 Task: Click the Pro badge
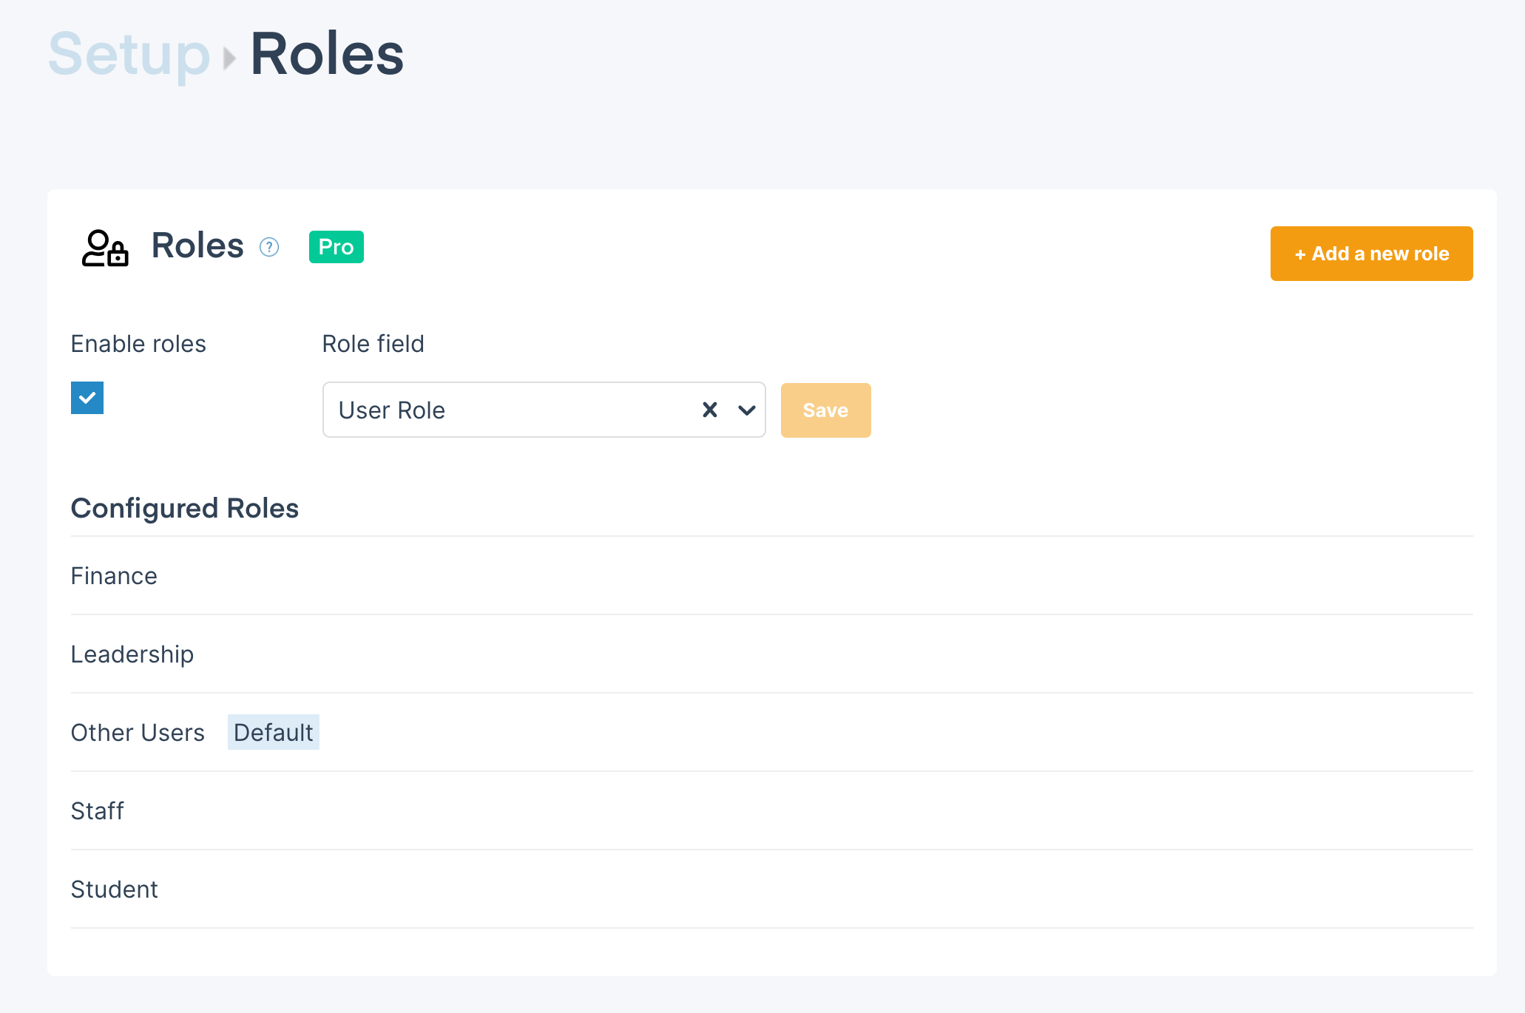[x=337, y=247]
